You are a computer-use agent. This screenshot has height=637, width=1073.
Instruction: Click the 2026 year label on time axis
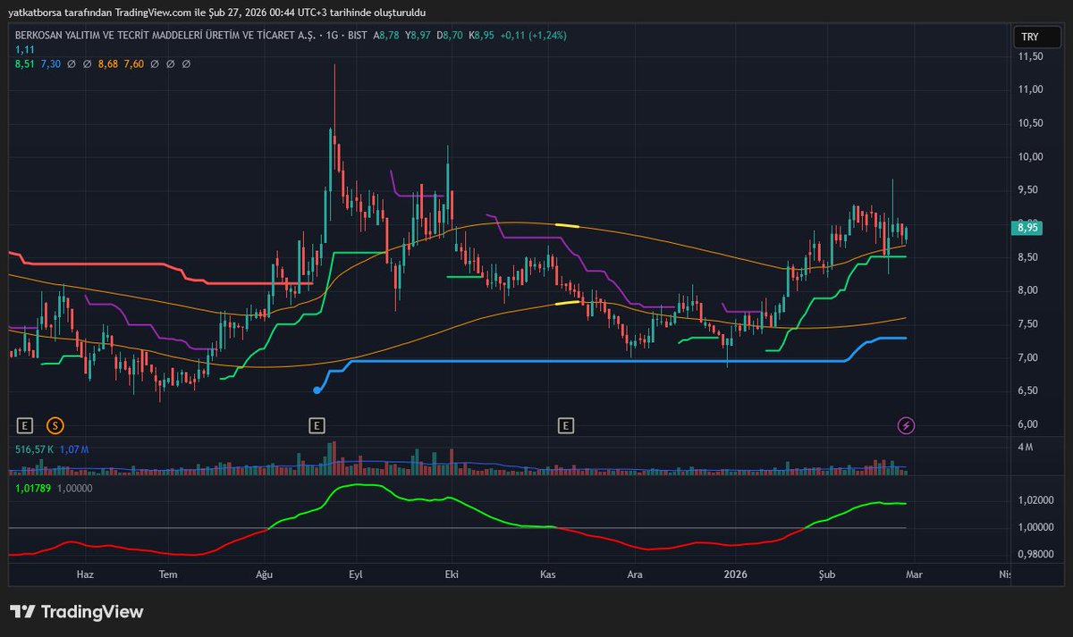tap(735, 574)
